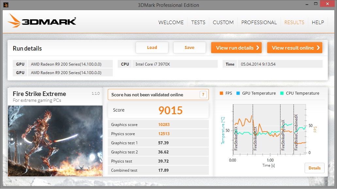Click the 3DMark app icon in title bar
This screenshot has height=189, width=337.
[6, 5]
